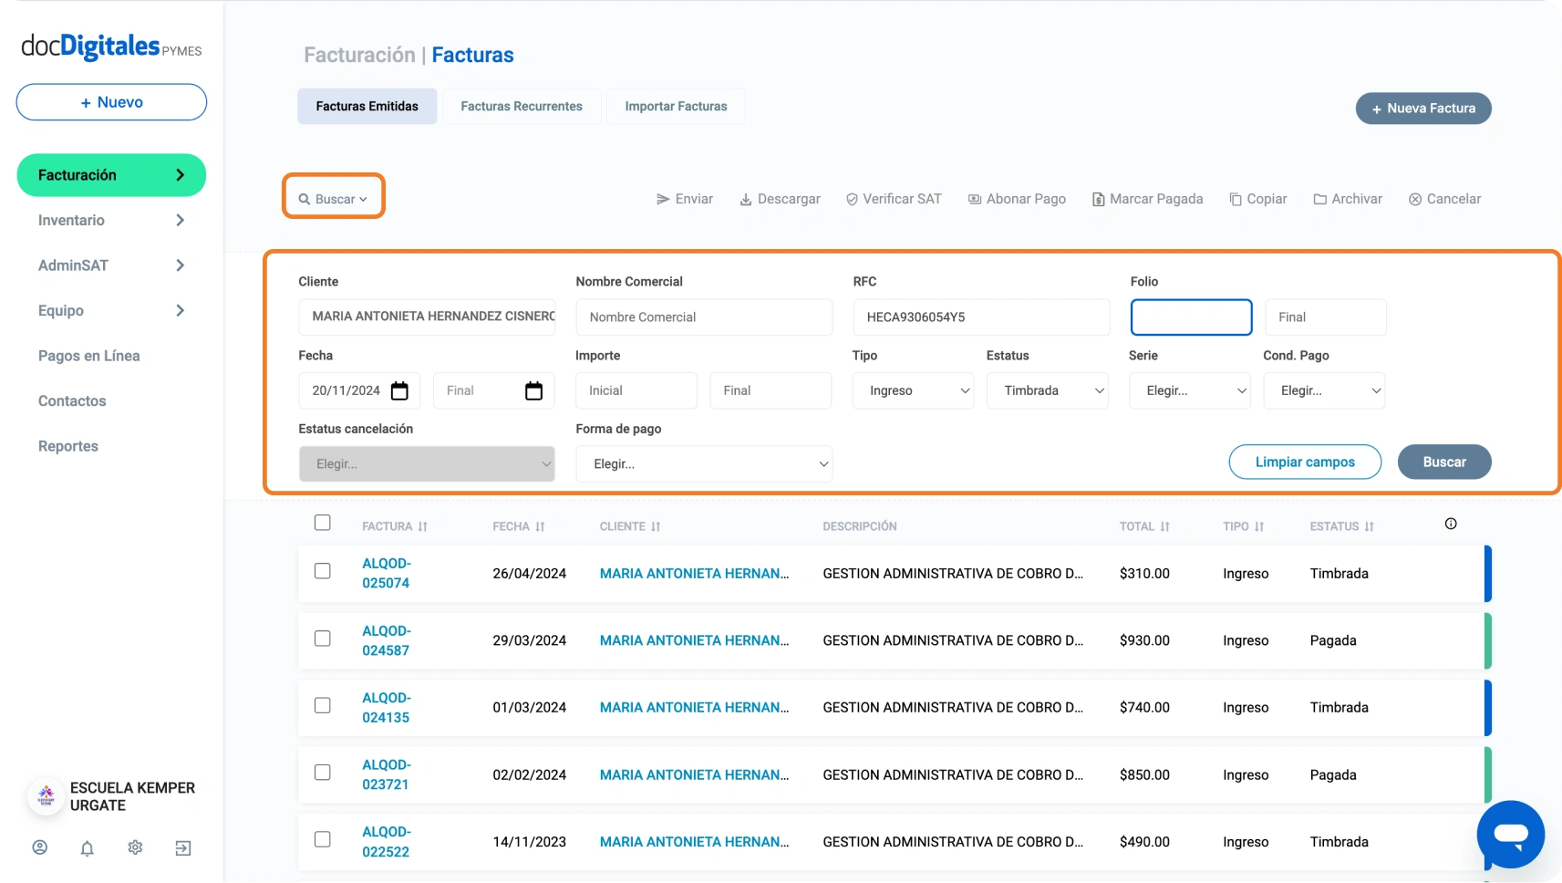Click the Descargar download icon
This screenshot has height=883, width=1562.
(x=746, y=199)
